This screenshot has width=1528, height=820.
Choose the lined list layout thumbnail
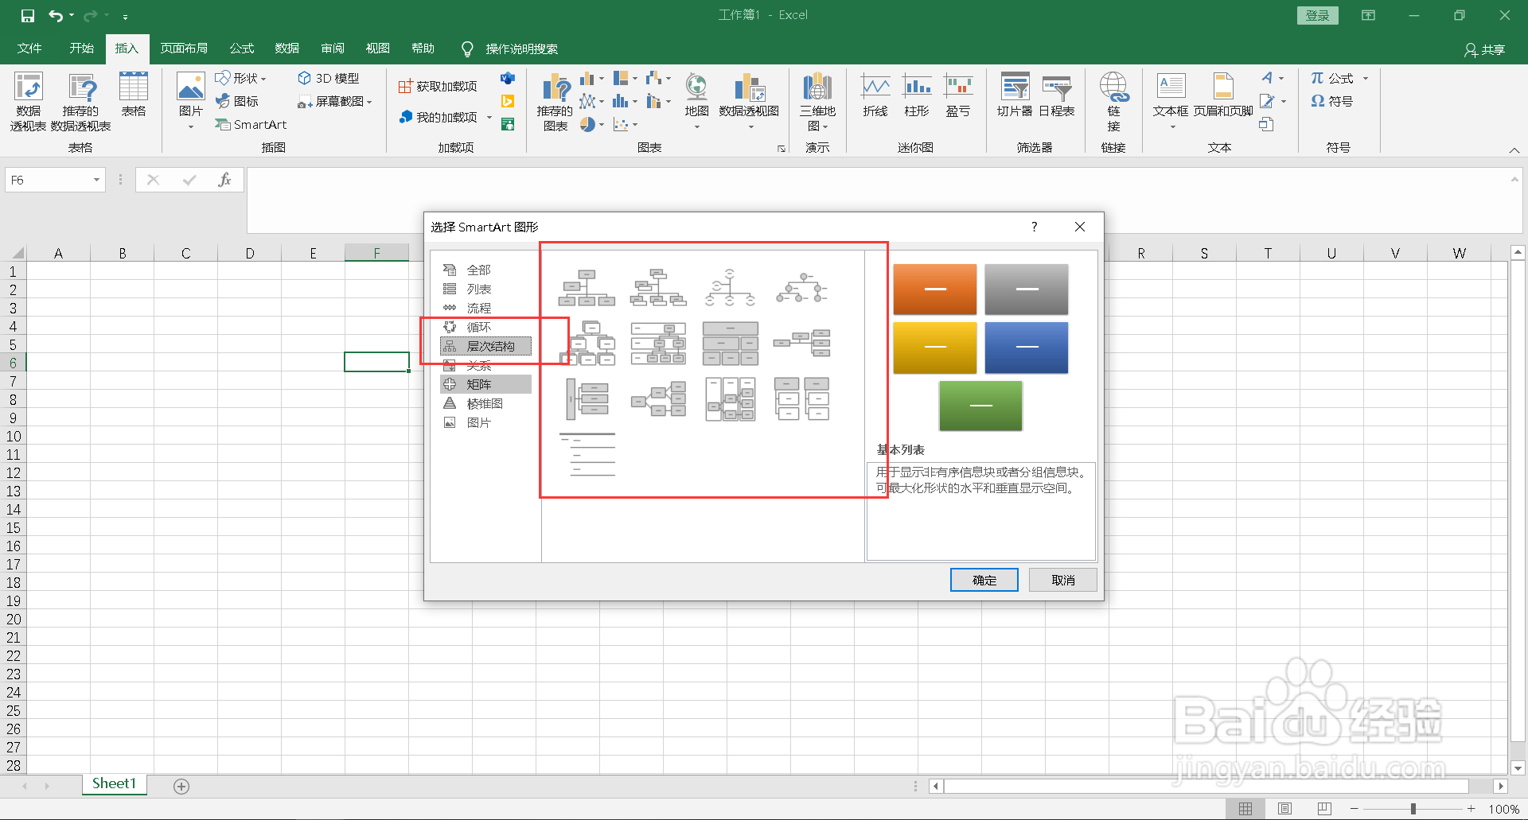tap(587, 454)
